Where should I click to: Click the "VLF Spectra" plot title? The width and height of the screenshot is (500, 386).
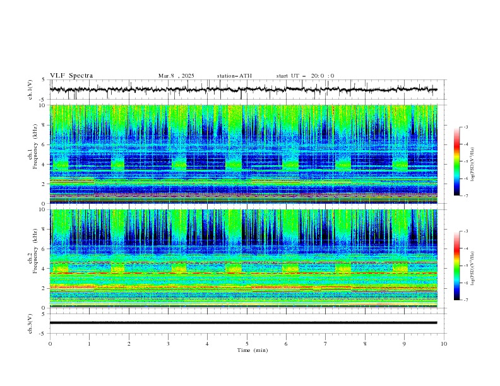point(71,76)
